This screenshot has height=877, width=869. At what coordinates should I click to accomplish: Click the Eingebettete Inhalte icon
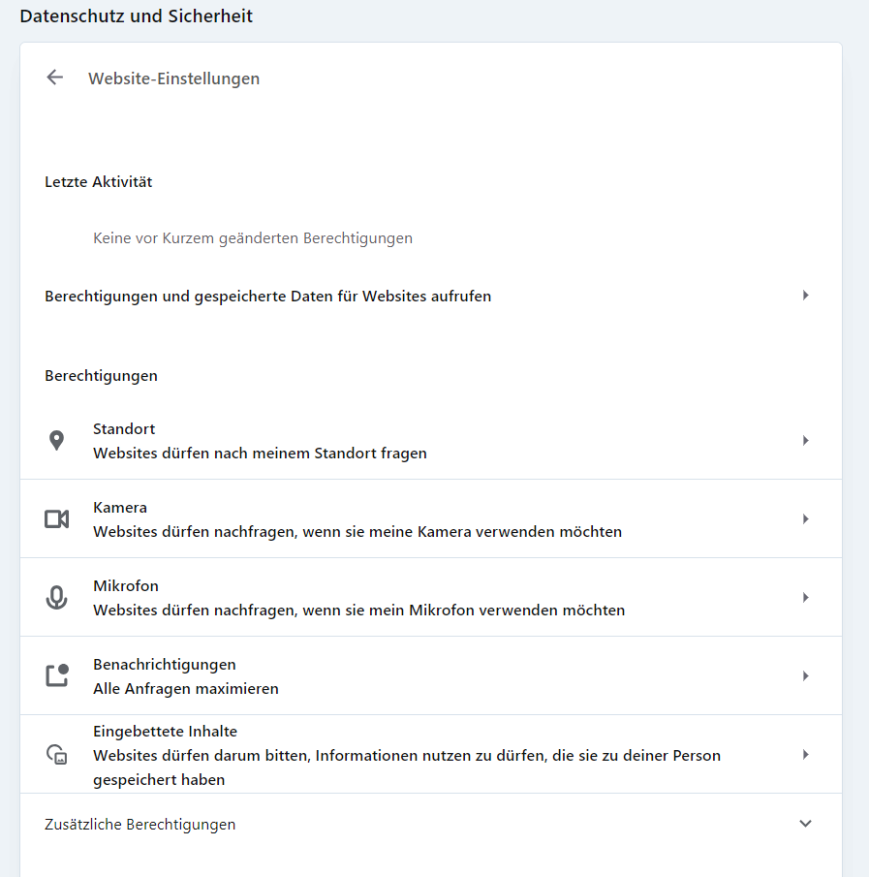click(56, 755)
